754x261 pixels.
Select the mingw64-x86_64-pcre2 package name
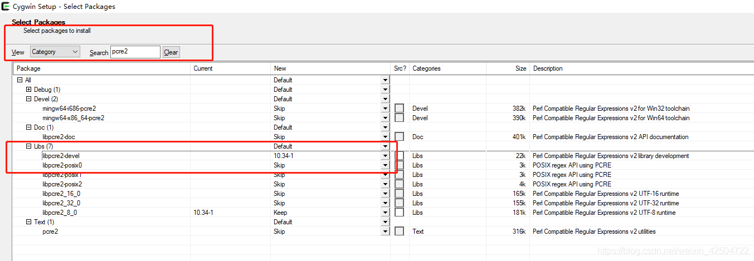pyautogui.click(x=74, y=118)
